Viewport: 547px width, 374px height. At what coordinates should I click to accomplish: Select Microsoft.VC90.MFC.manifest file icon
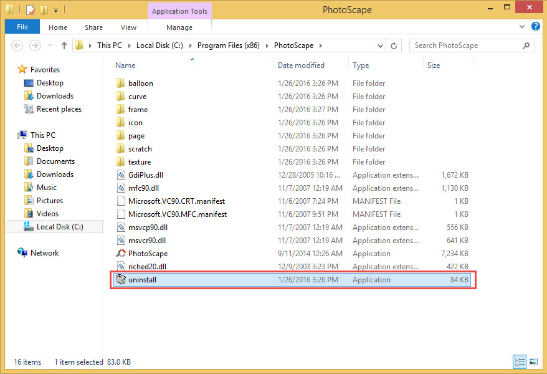(x=121, y=214)
